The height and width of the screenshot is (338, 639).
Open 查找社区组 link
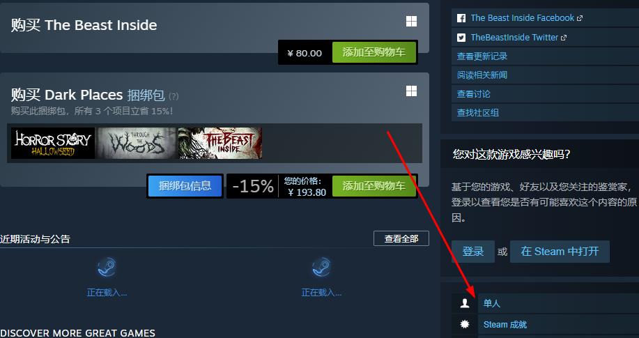pyautogui.click(x=477, y=112)
